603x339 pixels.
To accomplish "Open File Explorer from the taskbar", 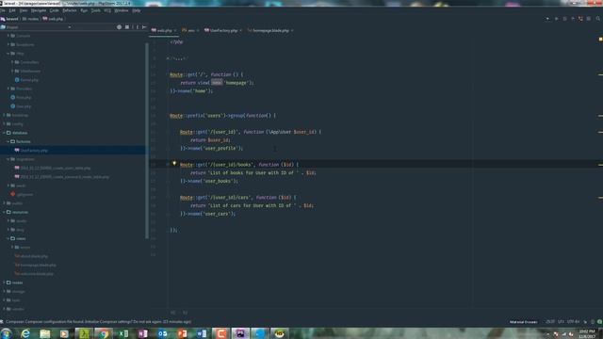I will point(45,333).
